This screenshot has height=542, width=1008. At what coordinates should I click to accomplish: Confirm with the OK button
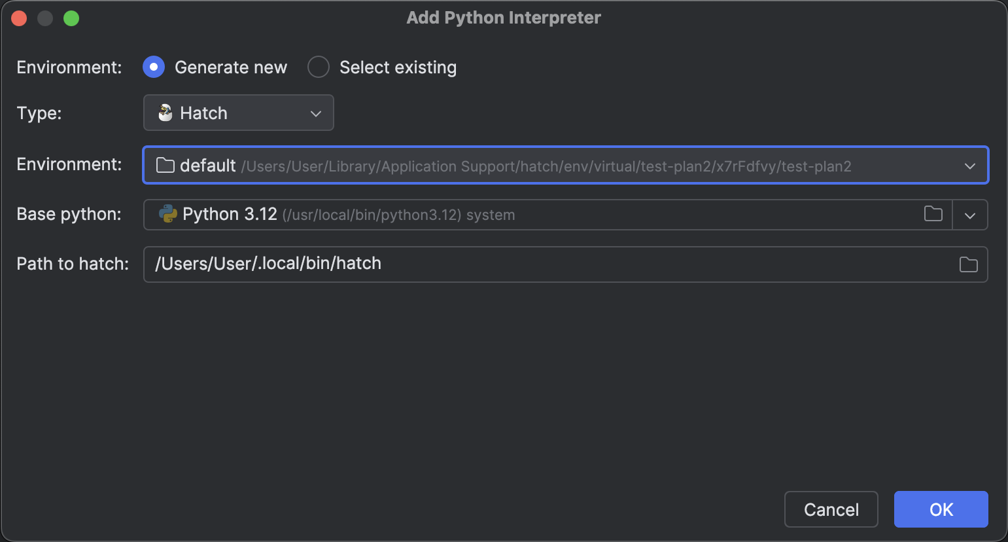(941, 509)
